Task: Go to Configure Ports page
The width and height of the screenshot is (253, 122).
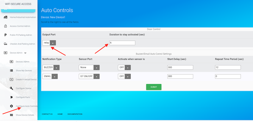Action: click(23, 97)
